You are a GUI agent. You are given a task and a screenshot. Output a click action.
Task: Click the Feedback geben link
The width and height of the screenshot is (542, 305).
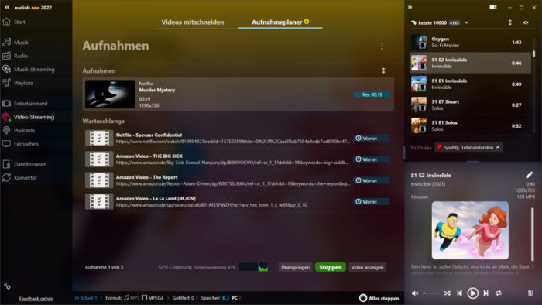[x=36, y=299]
